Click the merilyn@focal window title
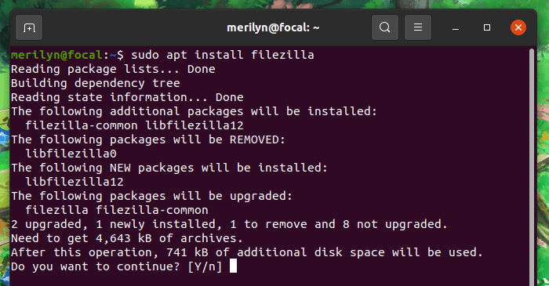Screen dimensions: 549x286 273,27
